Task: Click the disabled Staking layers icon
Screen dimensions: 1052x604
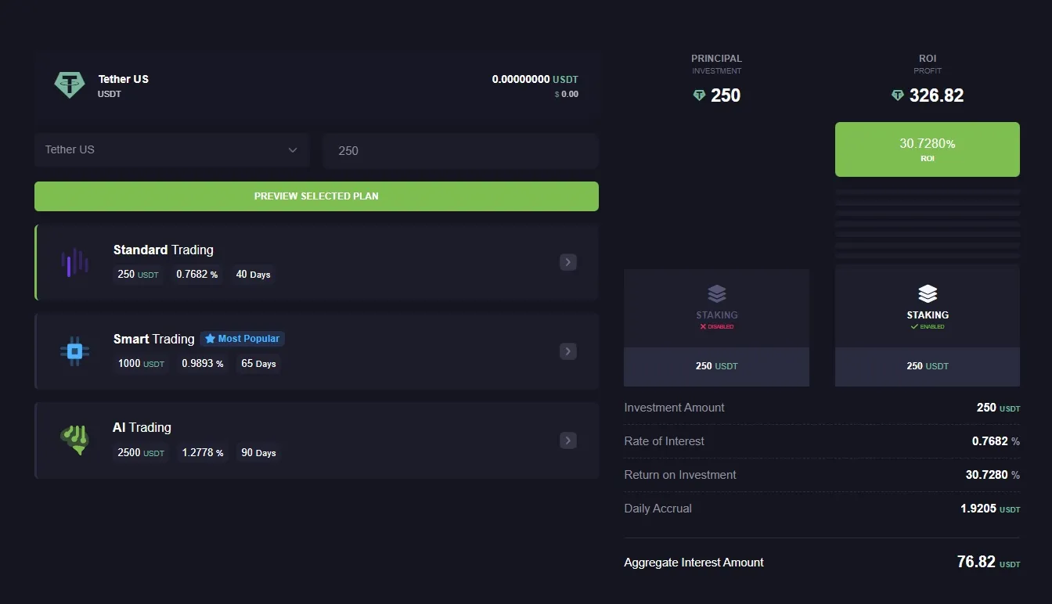Action: click(x=717, y=294)
